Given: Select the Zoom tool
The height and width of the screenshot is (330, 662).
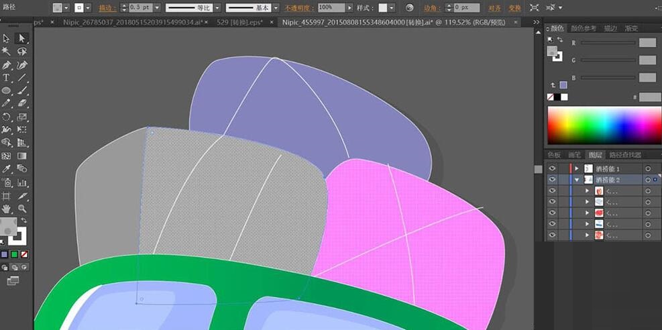Looking at the screenshot, I should 22,209.
